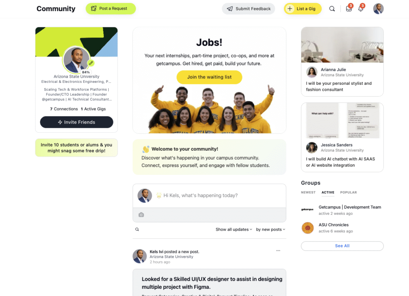
Task: Click the List a Gig button
Action: click(303, 9)
